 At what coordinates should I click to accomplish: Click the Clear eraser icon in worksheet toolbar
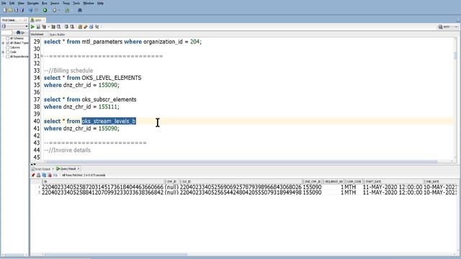[x=86, y=27]
